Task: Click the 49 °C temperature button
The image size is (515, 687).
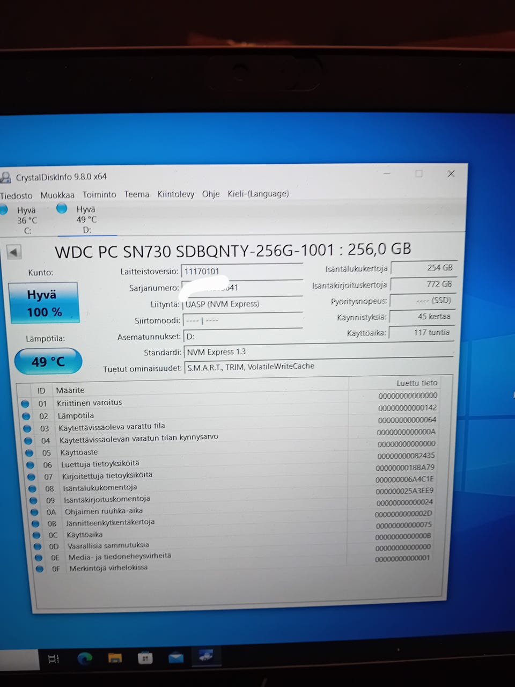Action: [48, 362]
